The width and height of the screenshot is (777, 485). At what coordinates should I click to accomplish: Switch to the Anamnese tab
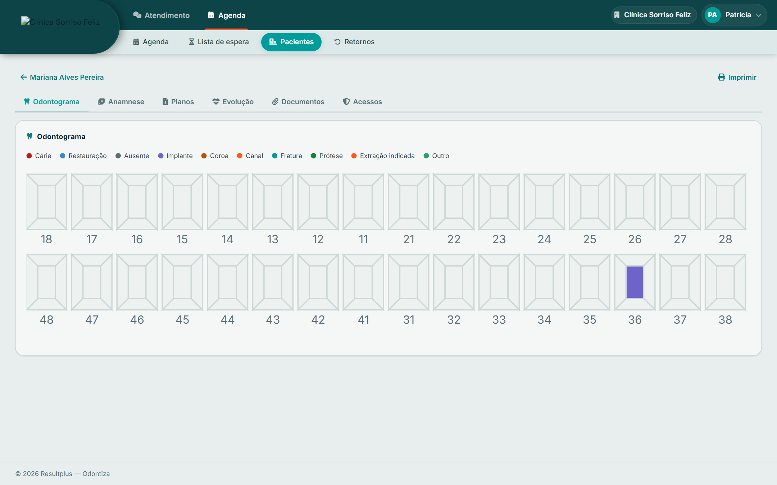click(x=121, y=102)
